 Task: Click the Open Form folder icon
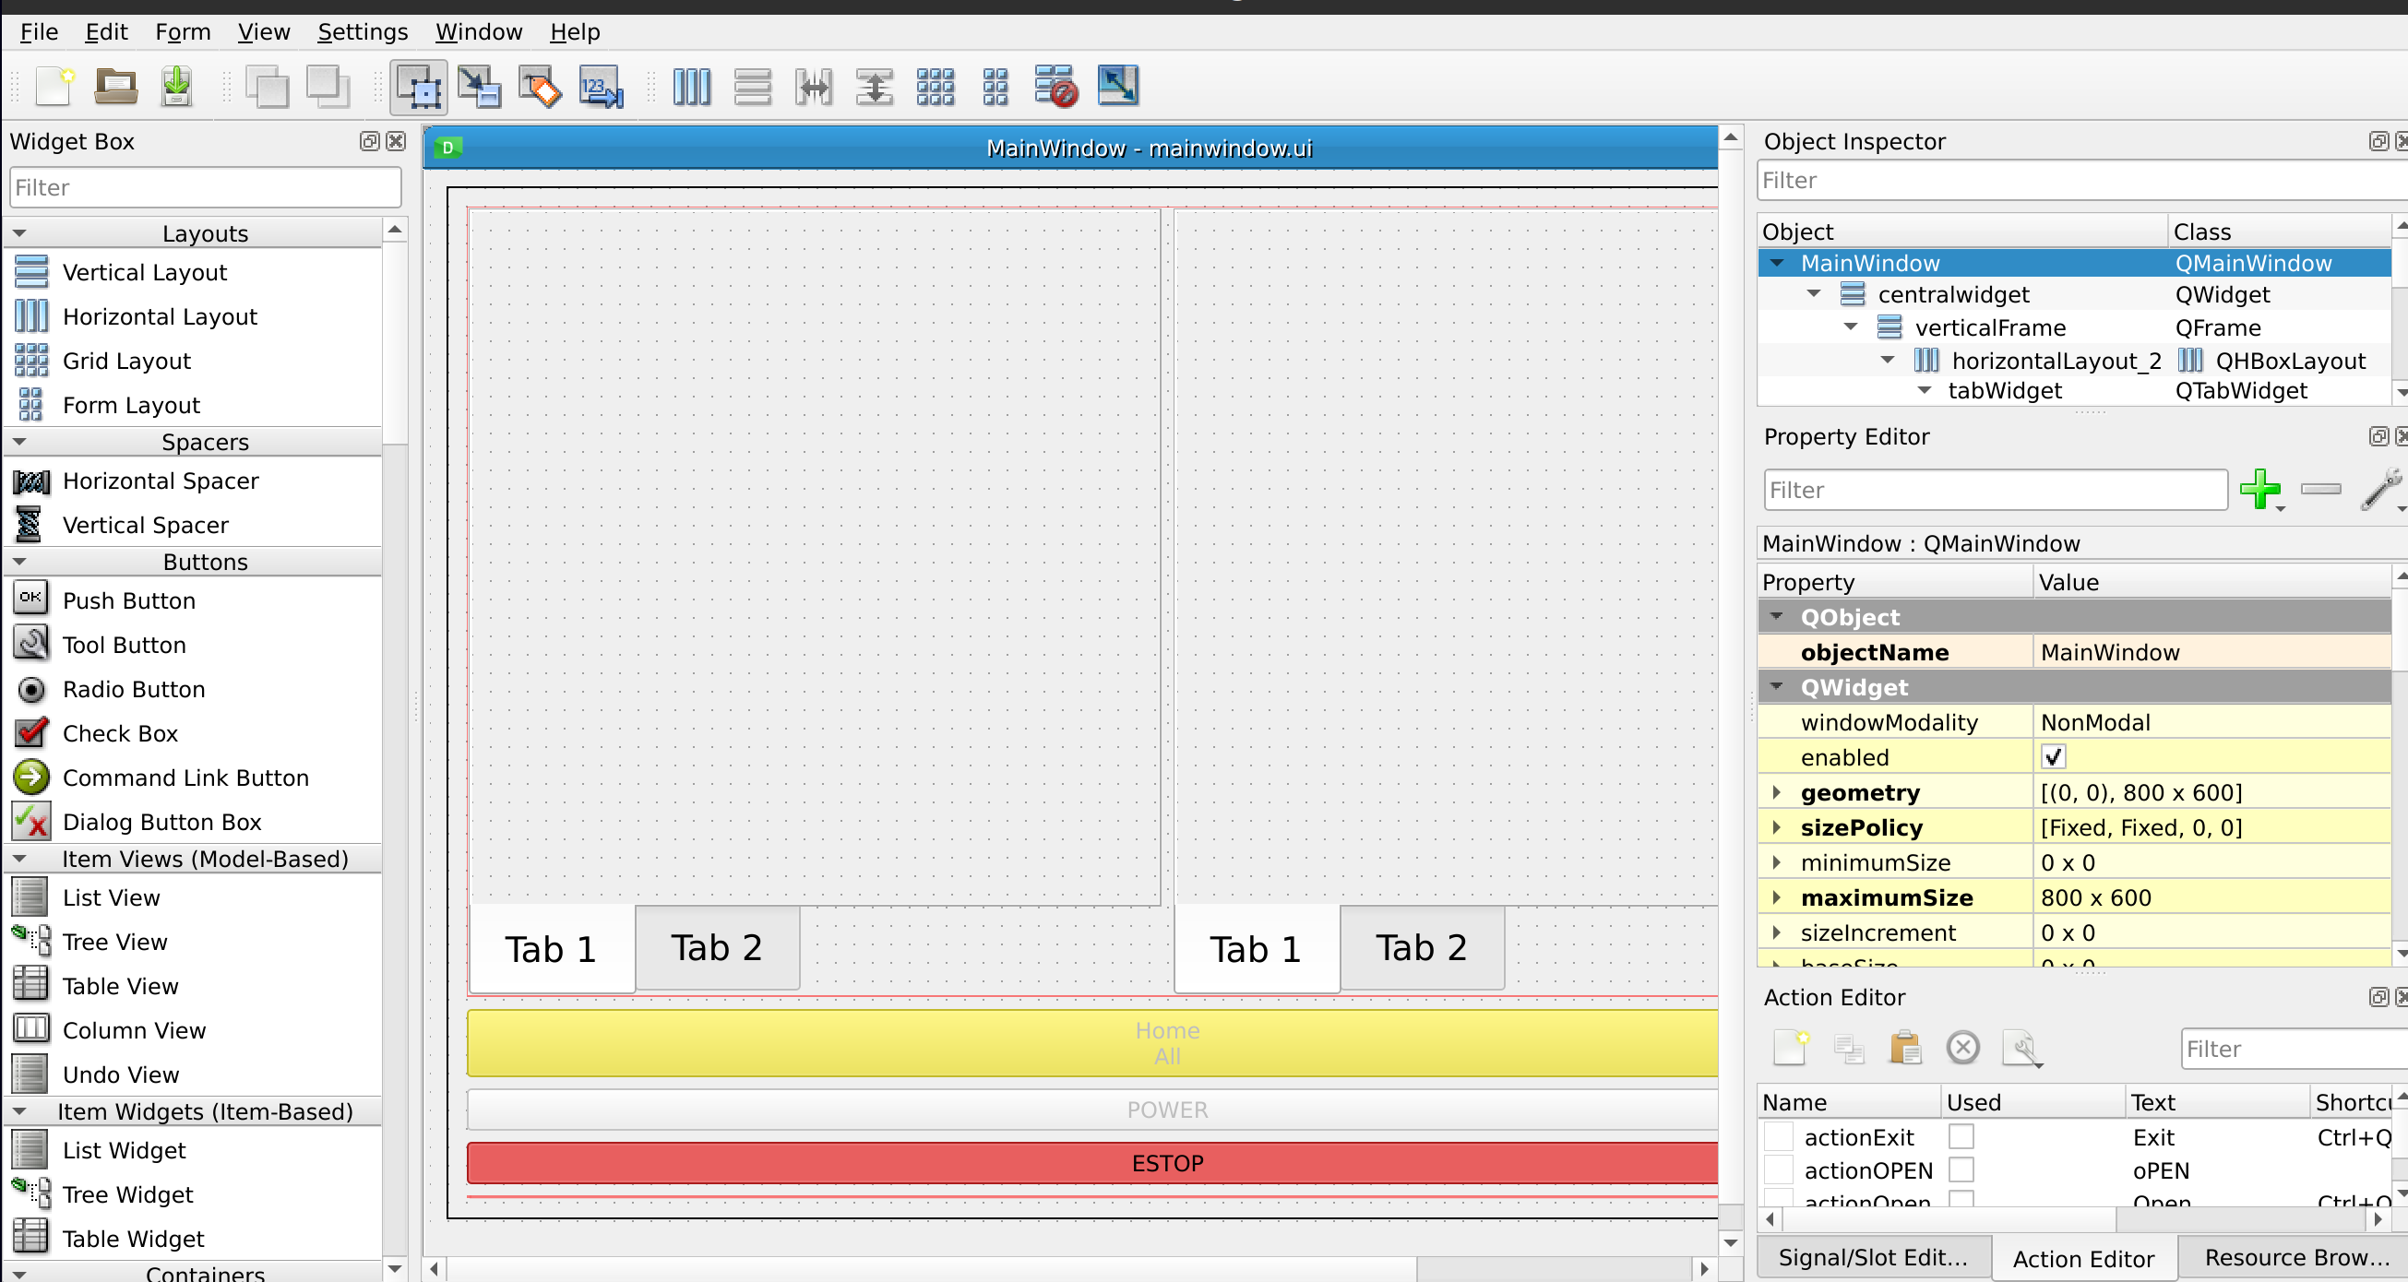[x=116, y=87]
